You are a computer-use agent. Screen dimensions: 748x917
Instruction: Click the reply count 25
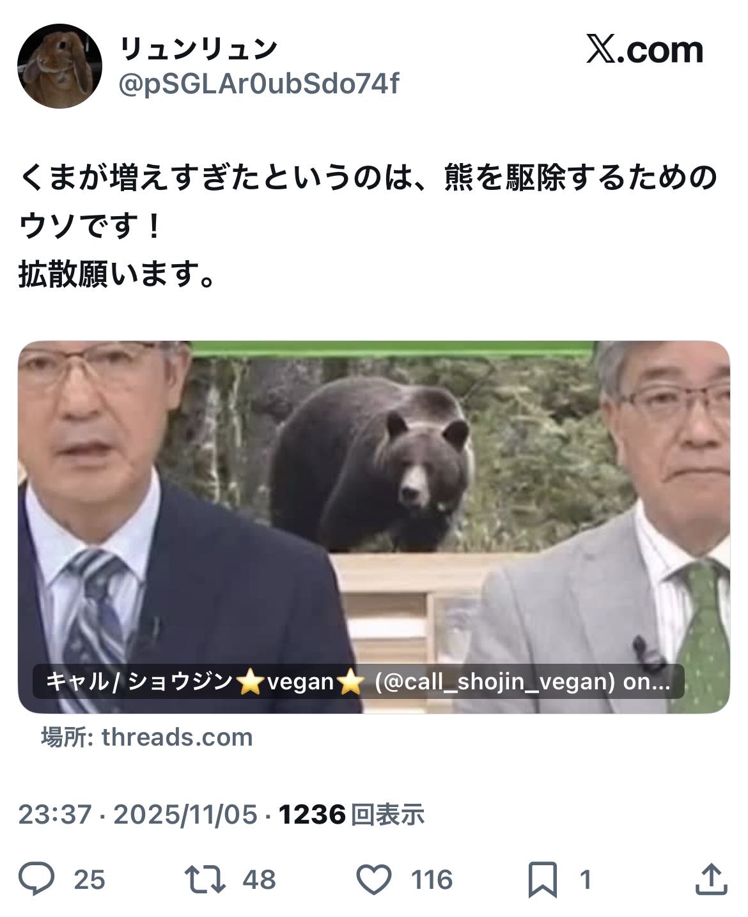pos(90,880)
